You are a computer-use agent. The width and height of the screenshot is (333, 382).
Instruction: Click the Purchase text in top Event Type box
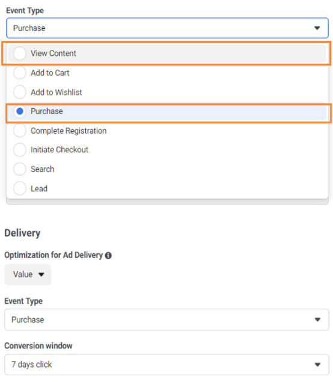[x=29, y=28]
